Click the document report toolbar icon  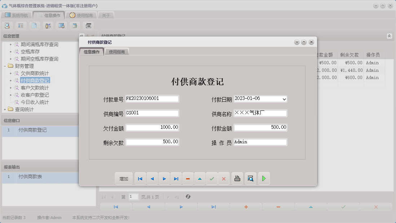pos(34,25)
